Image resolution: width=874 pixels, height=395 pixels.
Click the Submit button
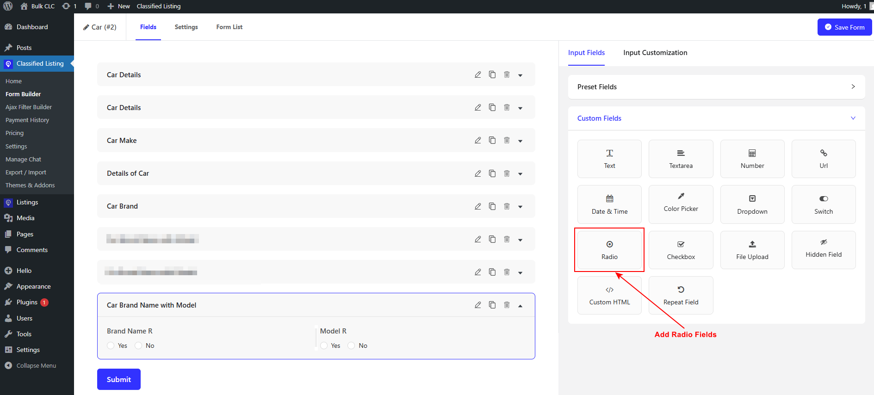119,379
